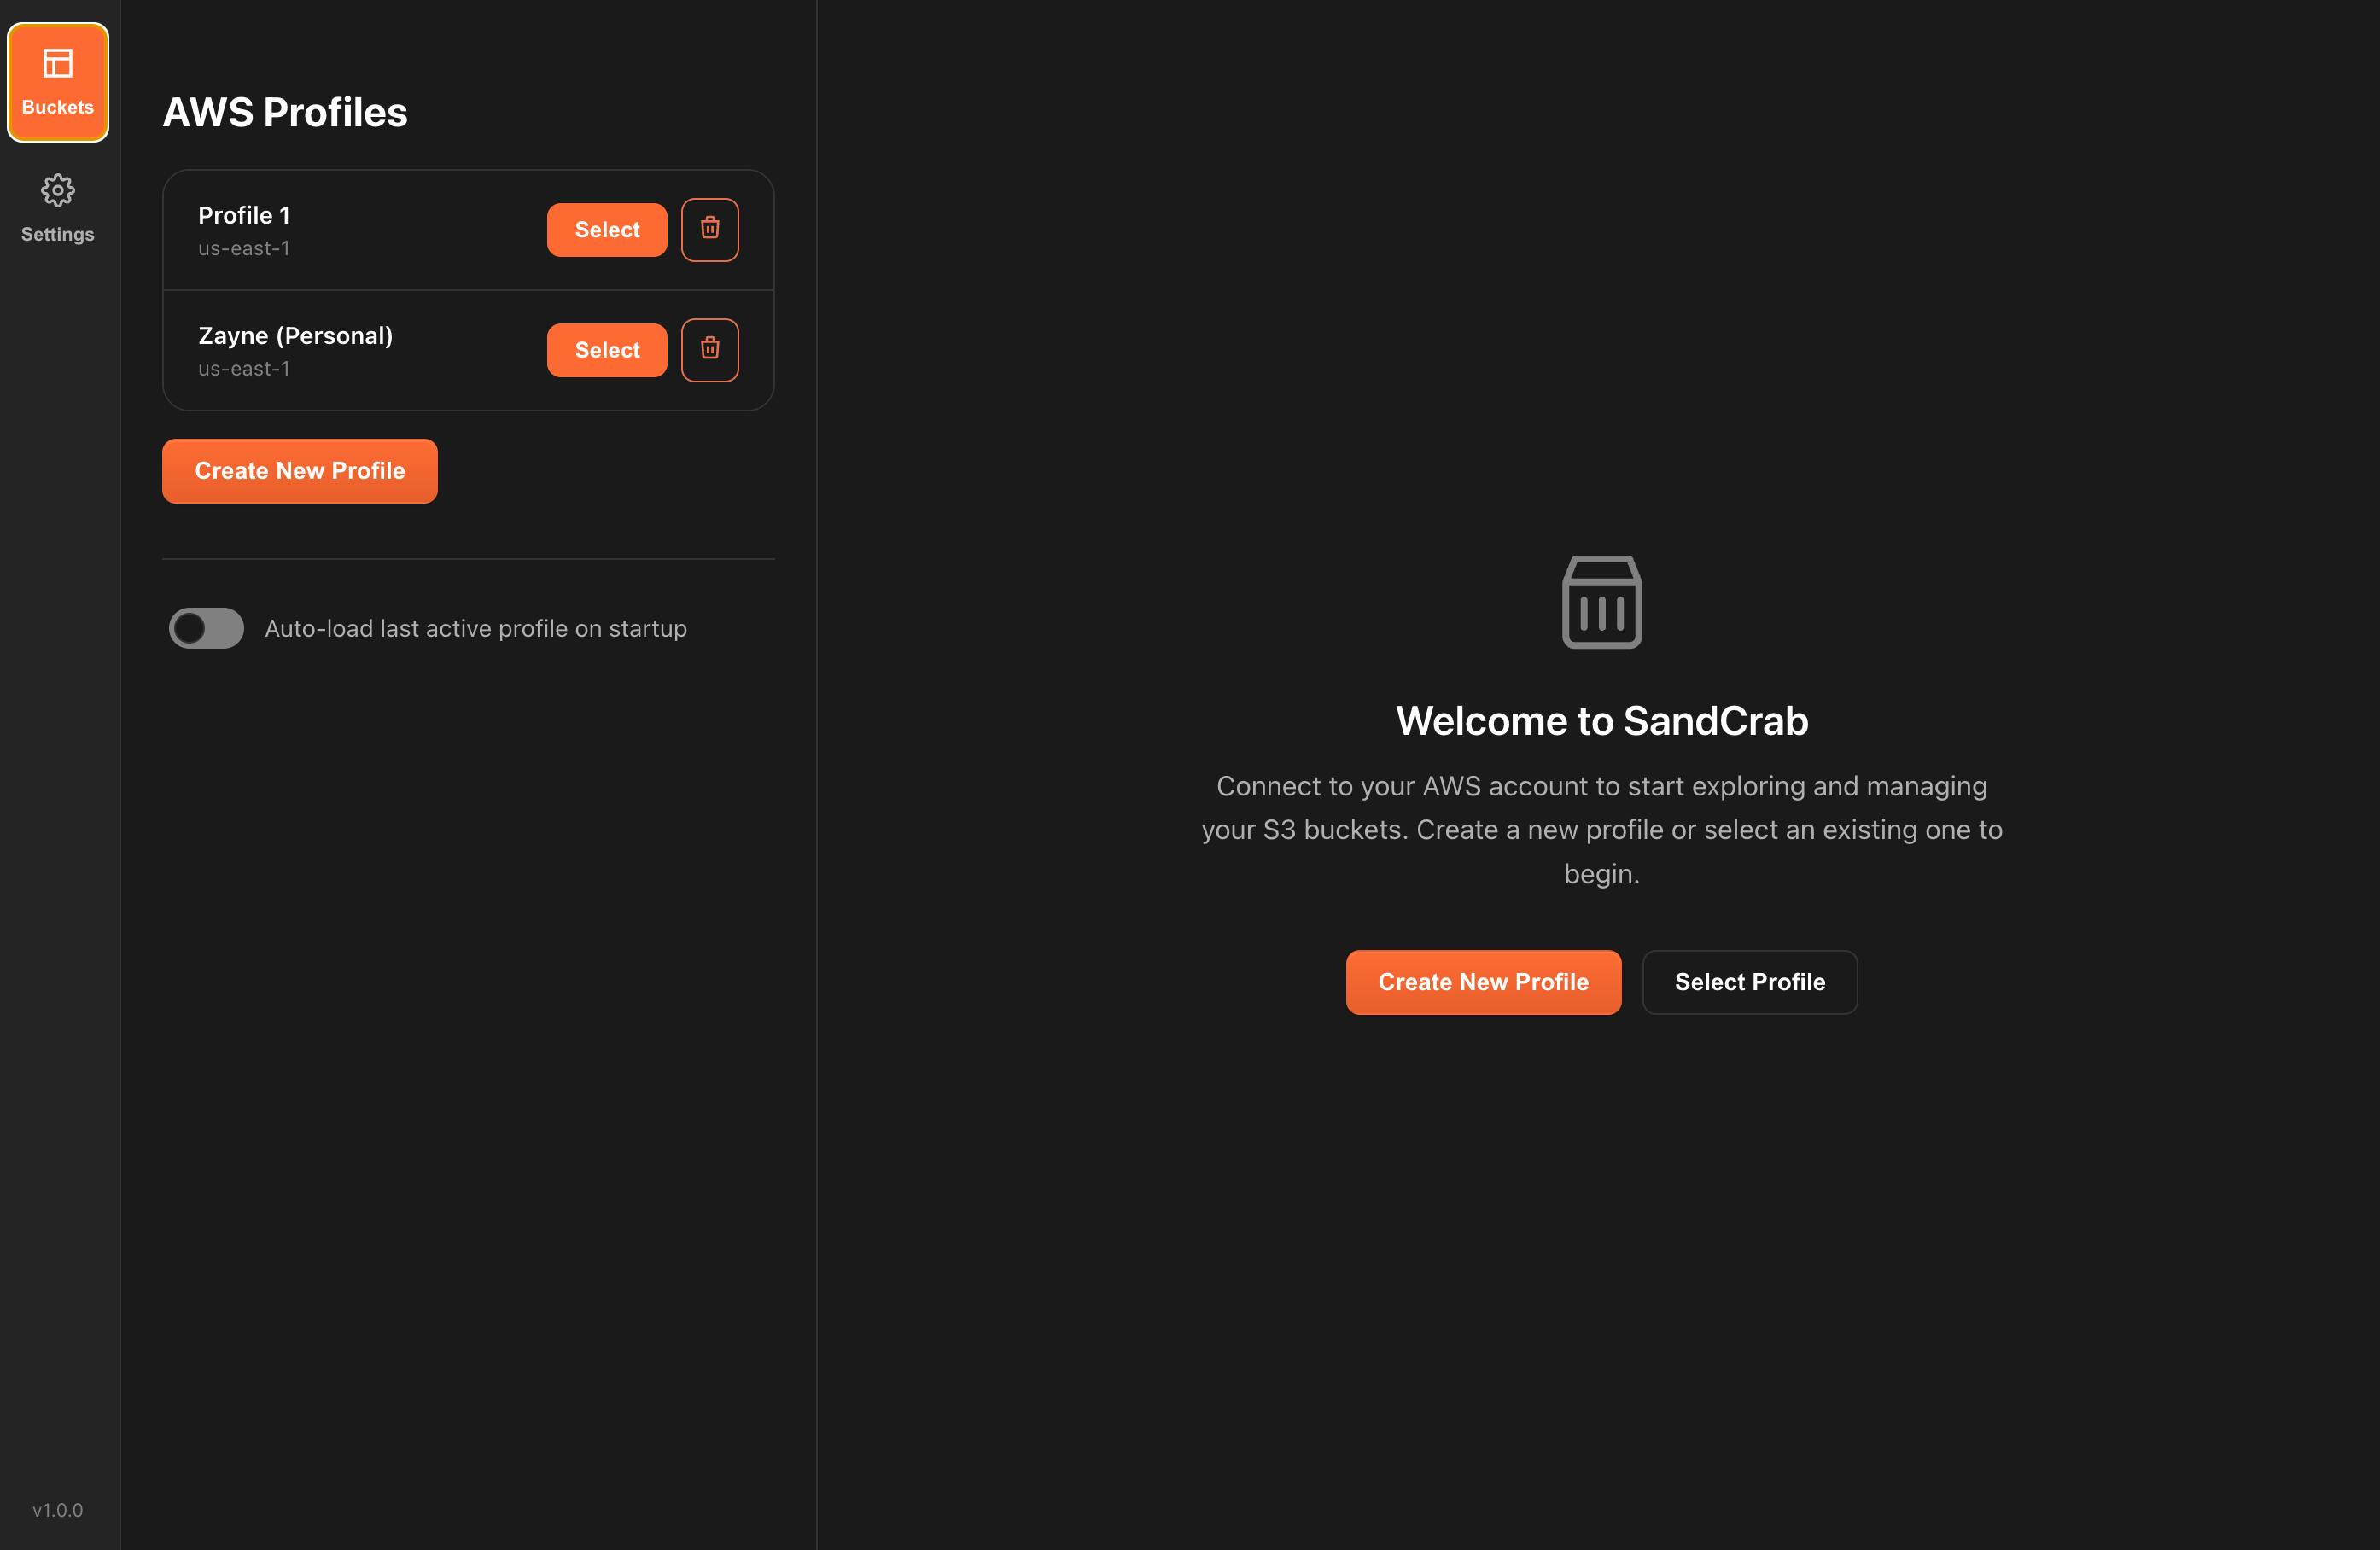
Task: Click Create New Profile under the profiles list
Action: tap(300, 471)
